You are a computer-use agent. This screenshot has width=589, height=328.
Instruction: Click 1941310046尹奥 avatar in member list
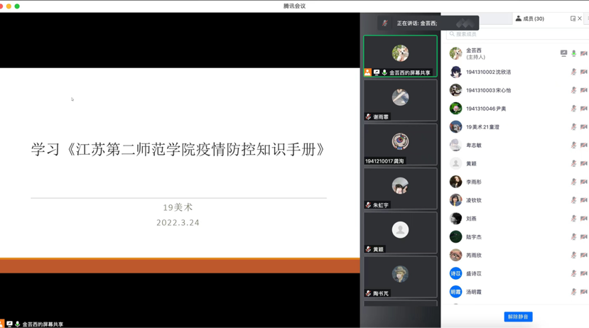pos(455,109)
